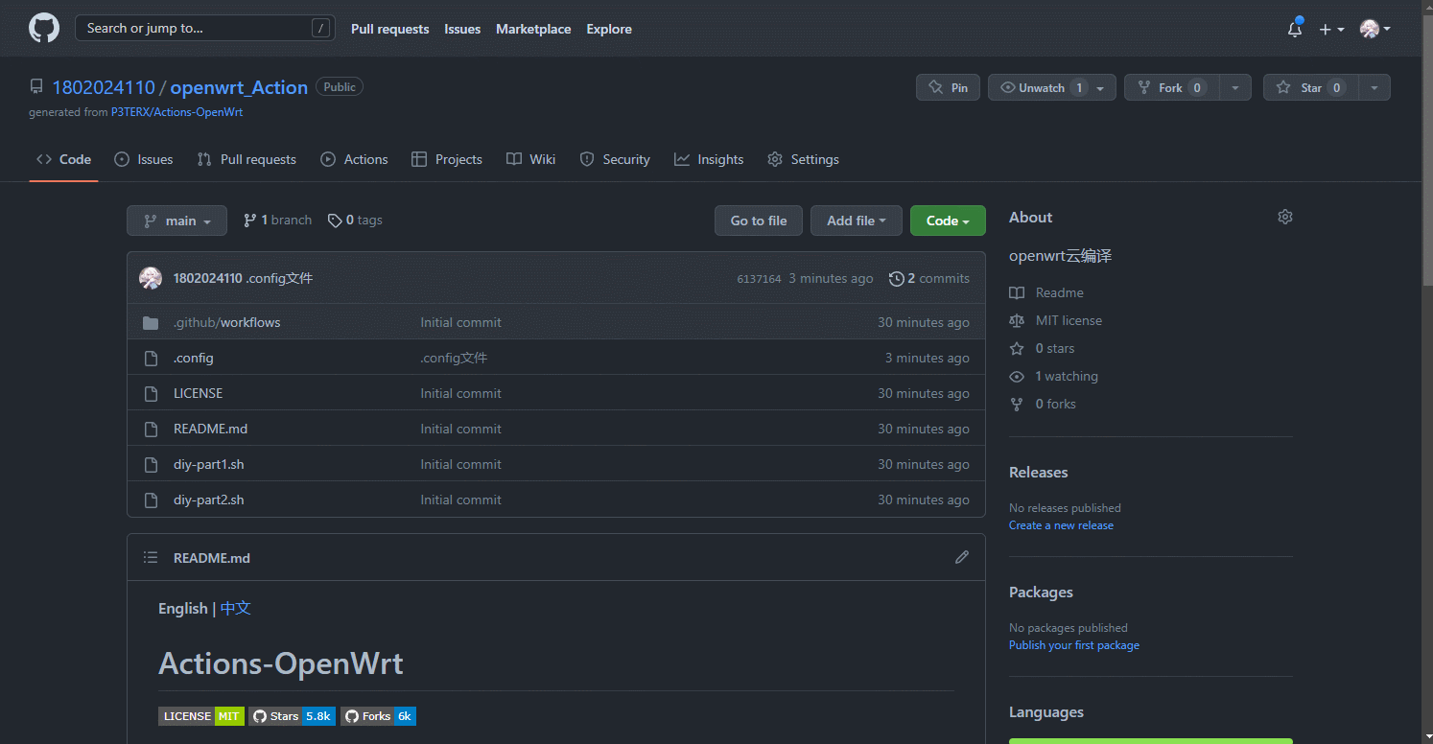Open the user avatar menu

pyautogui.click(x=1375, y=30)
